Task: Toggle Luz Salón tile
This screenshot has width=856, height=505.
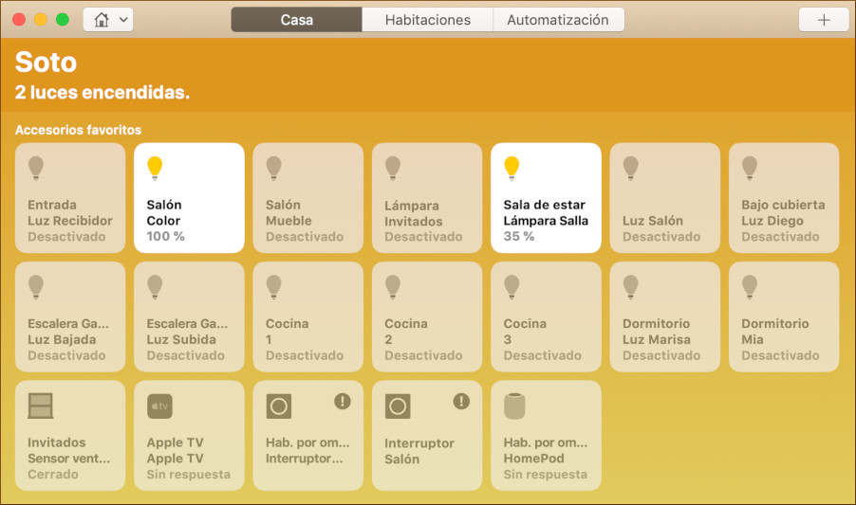Action: 665,198
